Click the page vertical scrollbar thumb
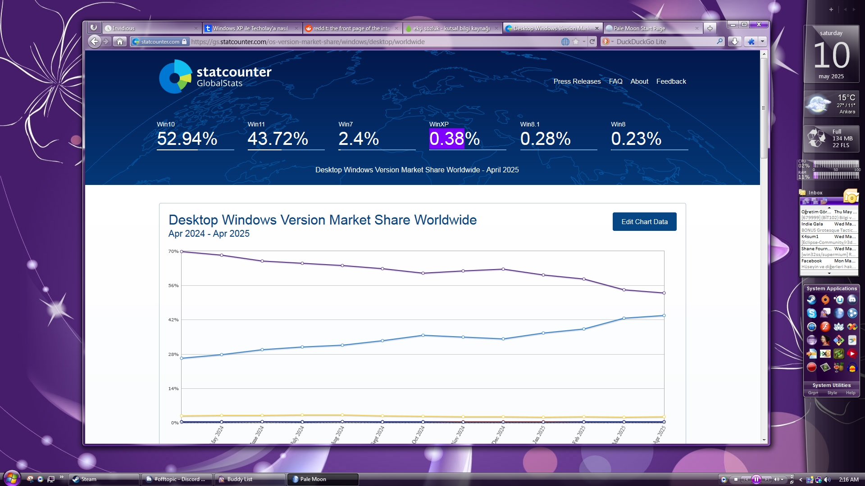This screenshot has height=486, width=865. point(764,108)
